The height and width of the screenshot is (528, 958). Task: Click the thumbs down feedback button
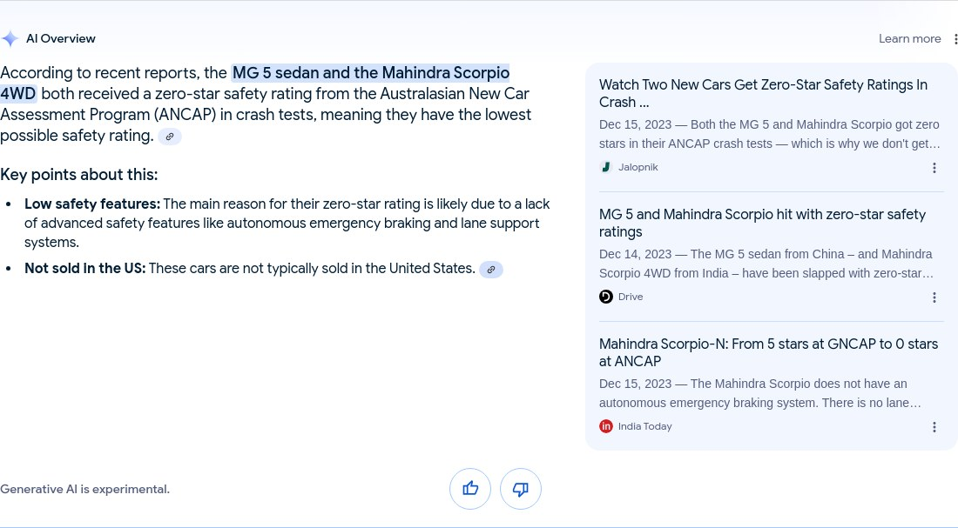coord(521,488)
